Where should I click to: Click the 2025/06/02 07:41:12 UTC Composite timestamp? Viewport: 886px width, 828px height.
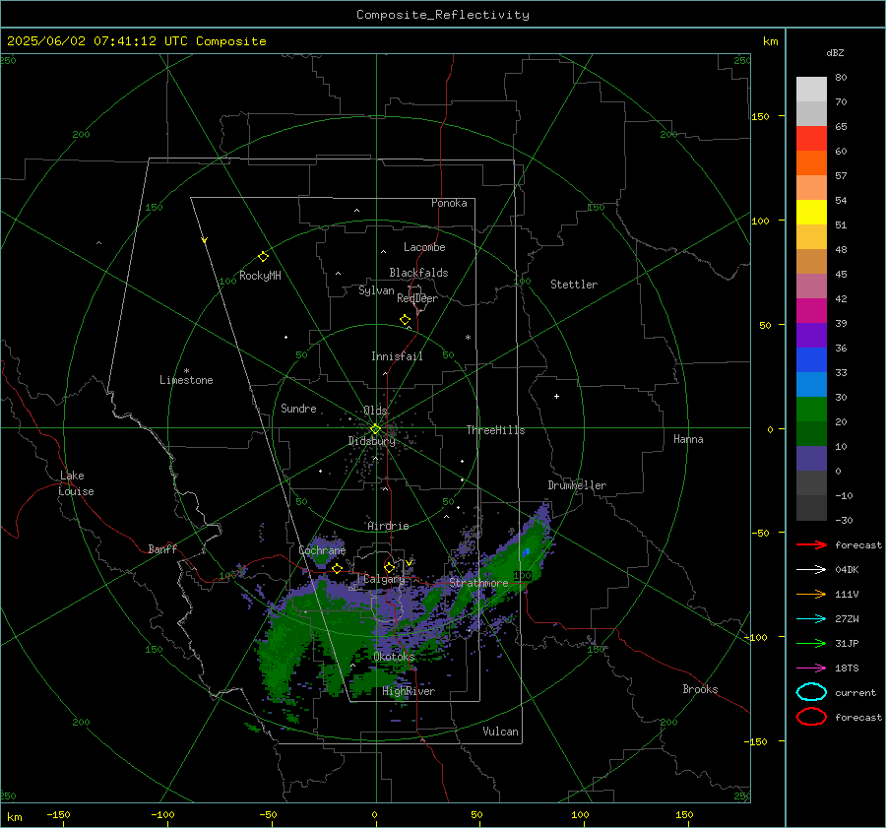tap(136, 41)
